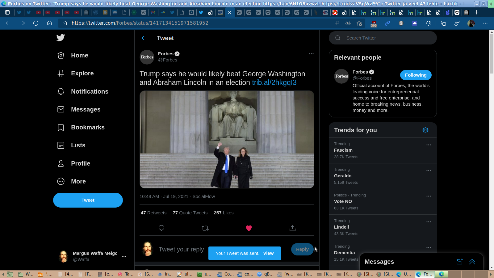Open more options for the Fascism trend
This screenshot has width=494, height=278.
429,145
